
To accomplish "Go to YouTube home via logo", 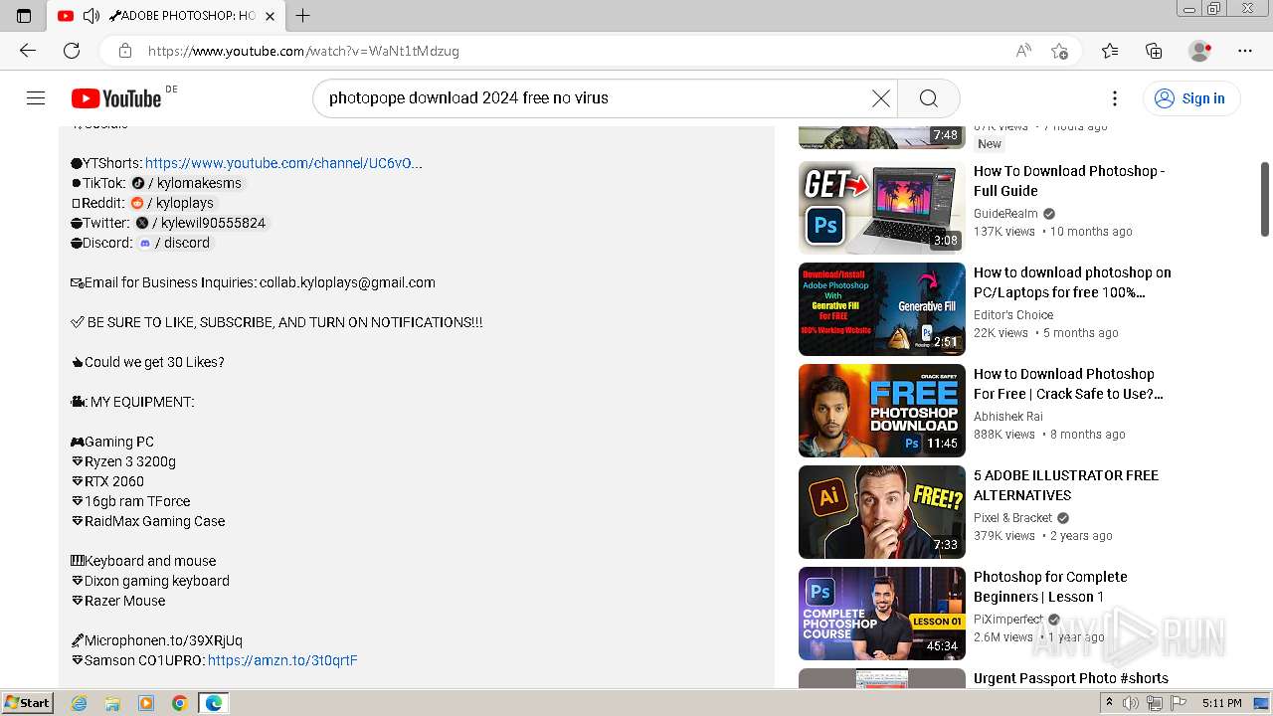I will [x=116, y=97].
